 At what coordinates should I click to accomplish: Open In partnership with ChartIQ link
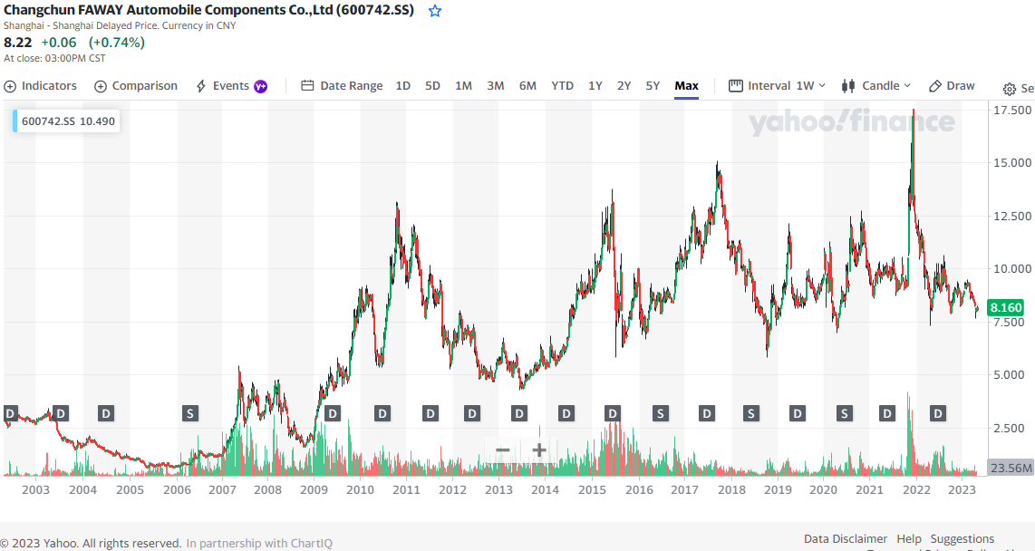(259, 543)
